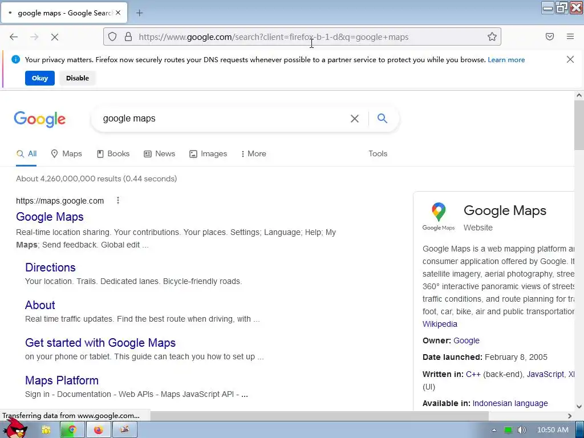
Task: Open the Directions sitelink
Action: (50, 267)
